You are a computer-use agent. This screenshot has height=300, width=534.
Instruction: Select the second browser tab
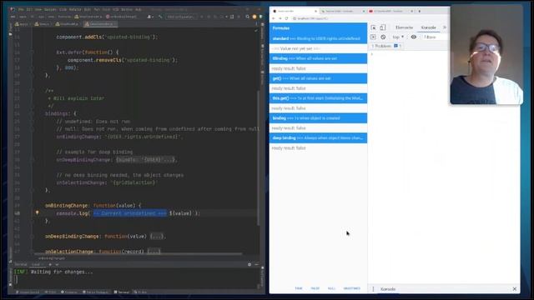(342, 11)
